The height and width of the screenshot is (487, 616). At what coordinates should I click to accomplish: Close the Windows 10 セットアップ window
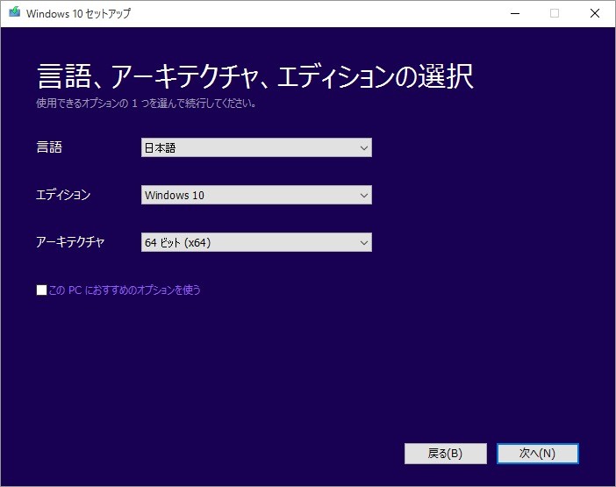click(x=595, y=13)
